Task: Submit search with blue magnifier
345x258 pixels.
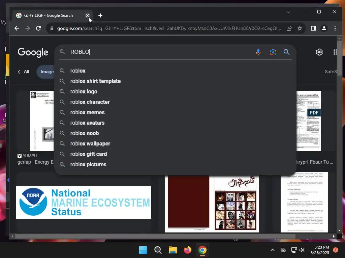Action: click(286, 52)
